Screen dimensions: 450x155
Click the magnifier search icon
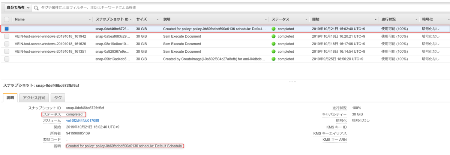36,7
